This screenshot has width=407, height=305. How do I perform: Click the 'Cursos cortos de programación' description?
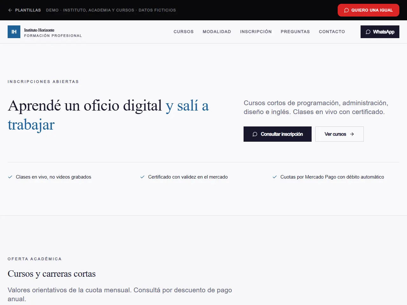click(316, 107)
